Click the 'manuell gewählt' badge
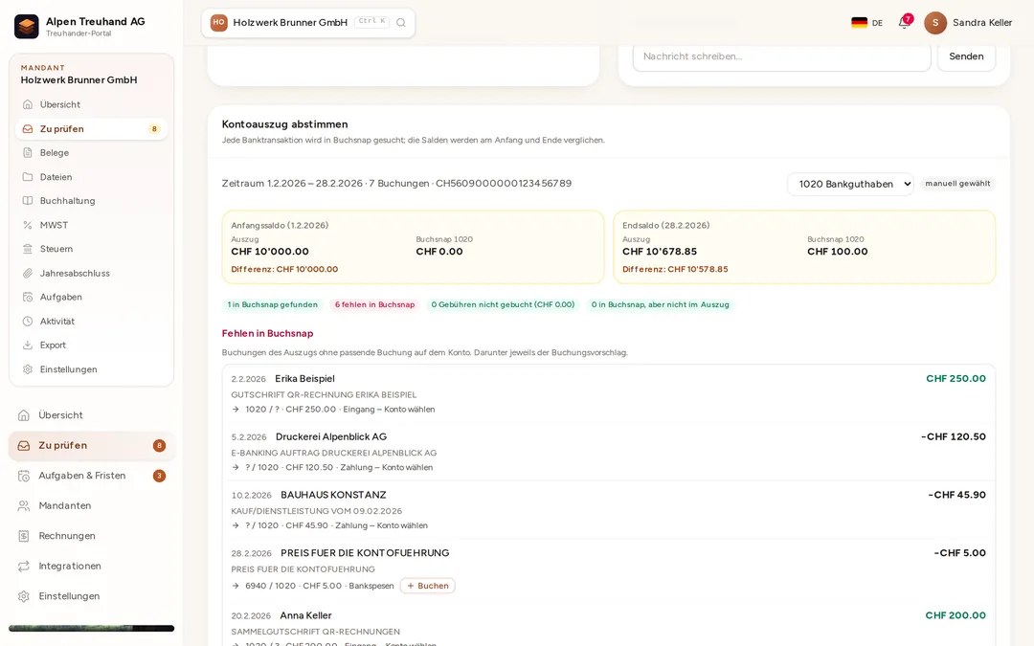The width and height of the screenshot is (1034, 646). (957, 184)
